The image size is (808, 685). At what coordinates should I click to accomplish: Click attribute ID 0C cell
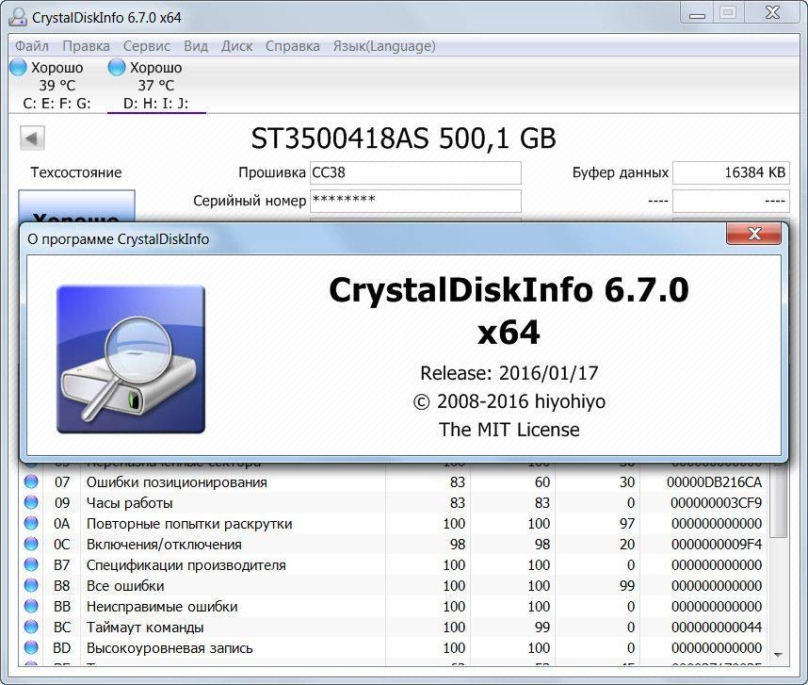pyautogui.click(x=61, y=545)
